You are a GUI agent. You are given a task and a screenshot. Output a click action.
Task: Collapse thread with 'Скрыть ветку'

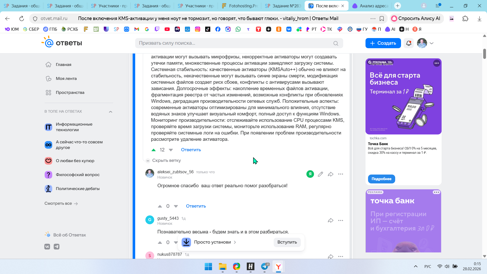[x=166, y=160]
